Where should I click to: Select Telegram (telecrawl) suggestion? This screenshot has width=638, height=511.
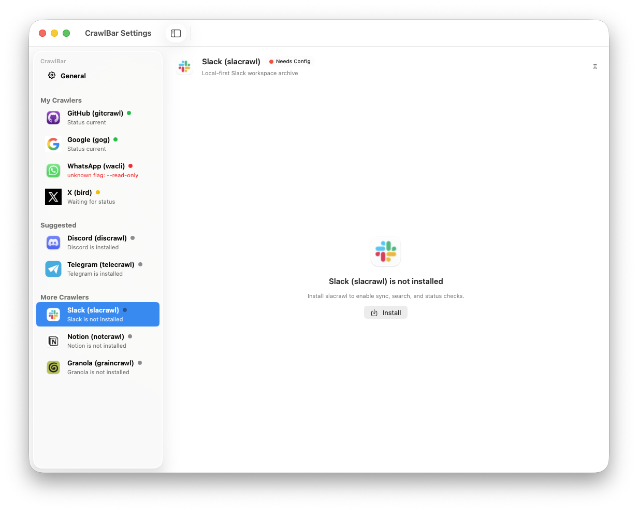coord(98,269)
